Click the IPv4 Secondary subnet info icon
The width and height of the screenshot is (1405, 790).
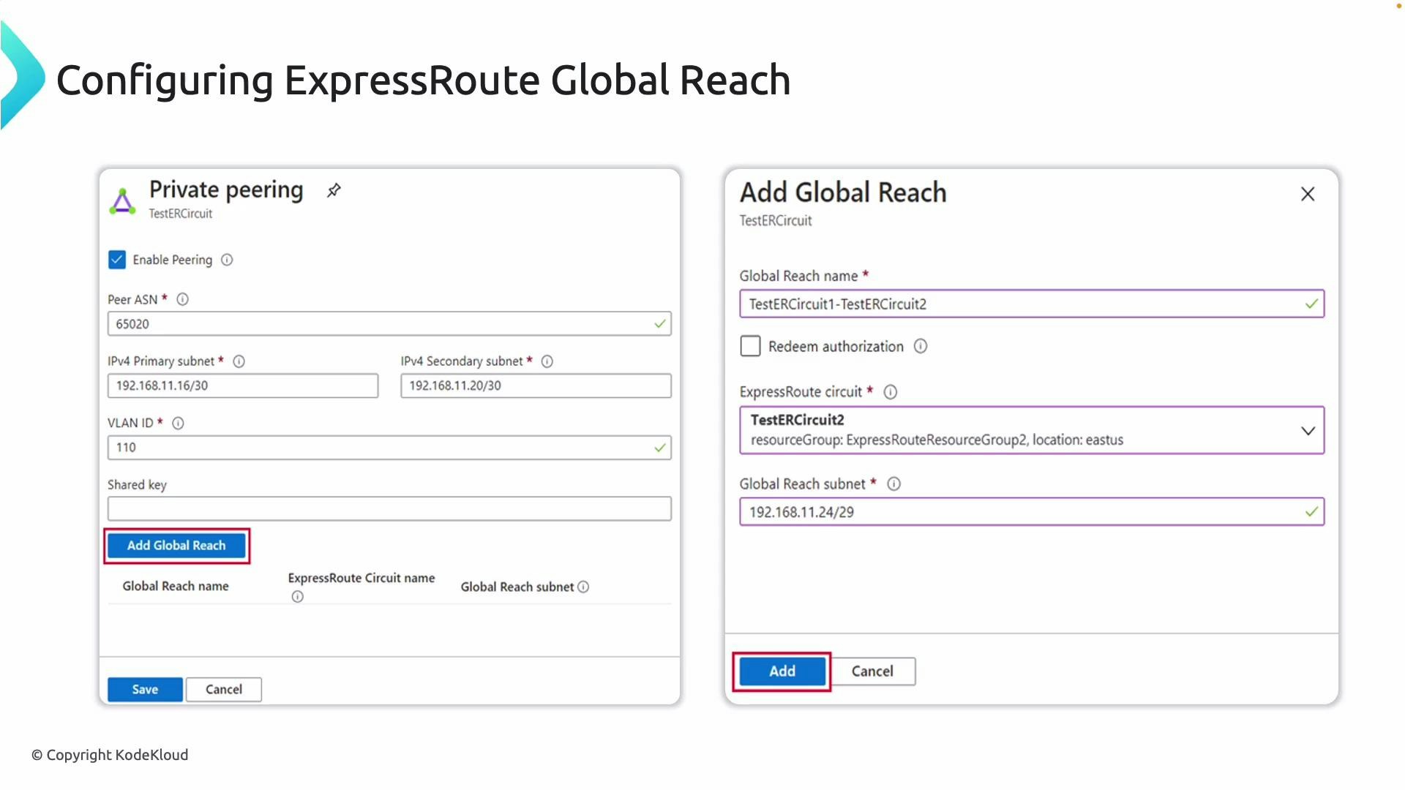(x=547, y=361)
